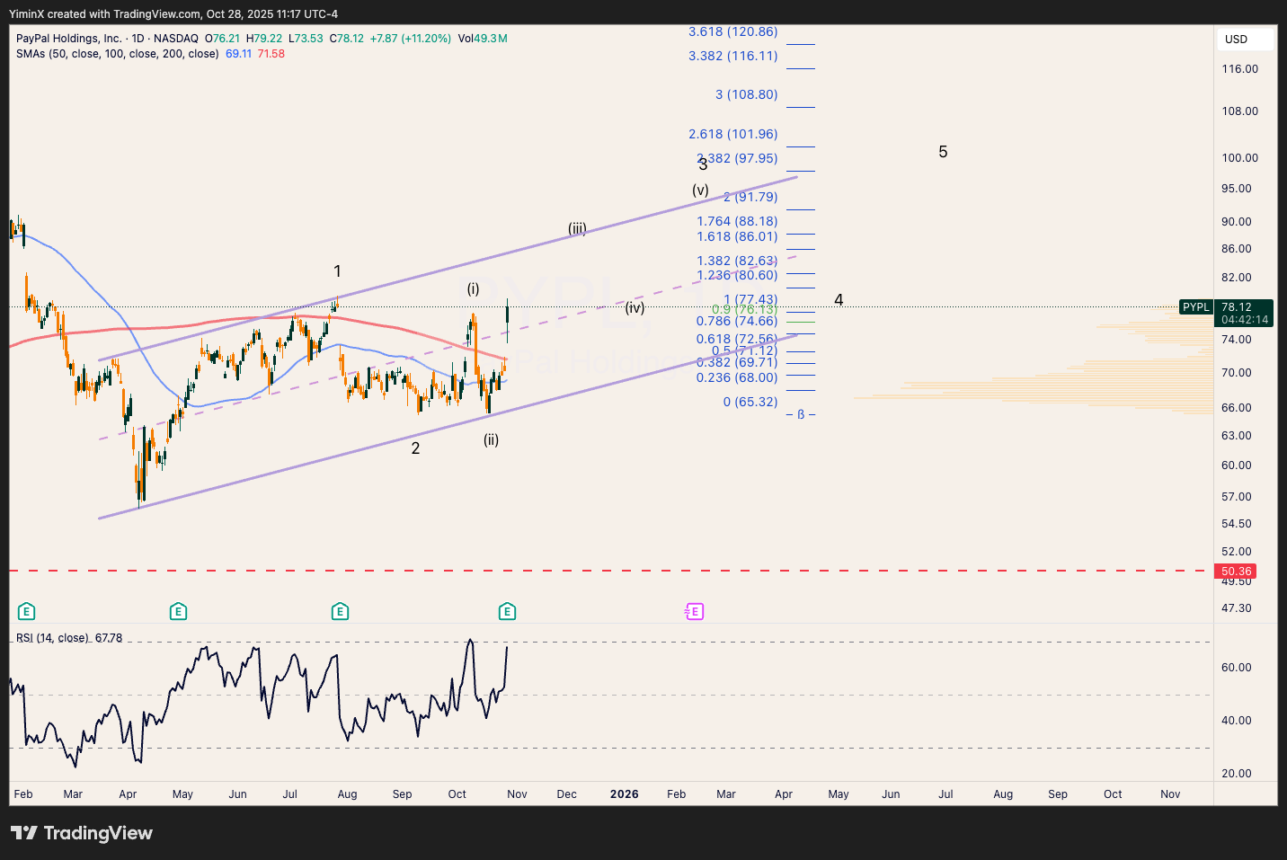The image size is (1287, 860).
Task: Click the RSI 20.00 scale label
Action: coord(1237,774)
